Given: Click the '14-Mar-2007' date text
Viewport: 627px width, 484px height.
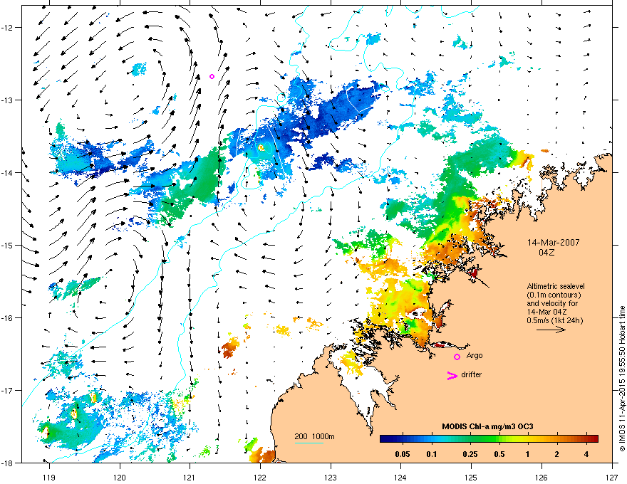Looking at the screenshot, I should click(x=554, y=243).
